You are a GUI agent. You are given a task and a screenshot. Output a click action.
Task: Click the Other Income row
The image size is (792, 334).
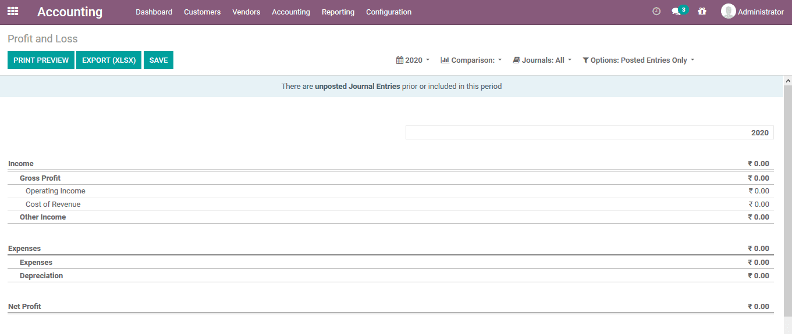click(390, 217)
